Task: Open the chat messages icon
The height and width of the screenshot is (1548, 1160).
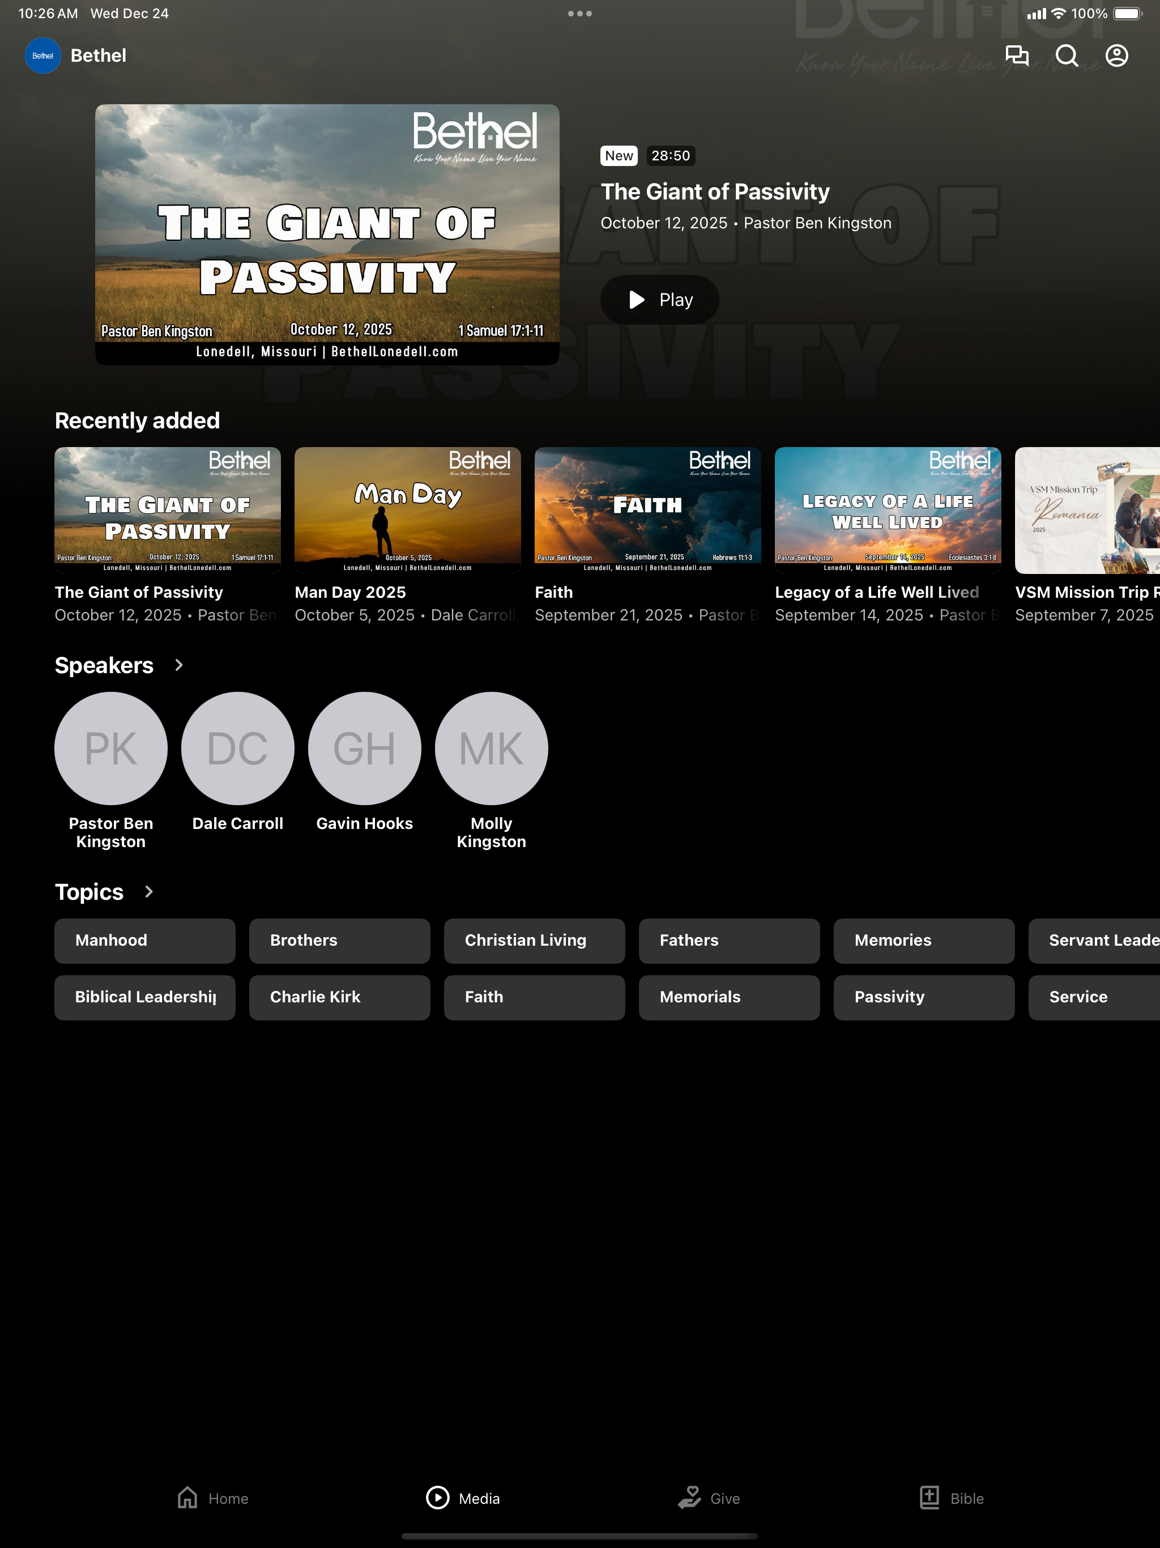Action: pyautogui.click(x=1017, y=56)
